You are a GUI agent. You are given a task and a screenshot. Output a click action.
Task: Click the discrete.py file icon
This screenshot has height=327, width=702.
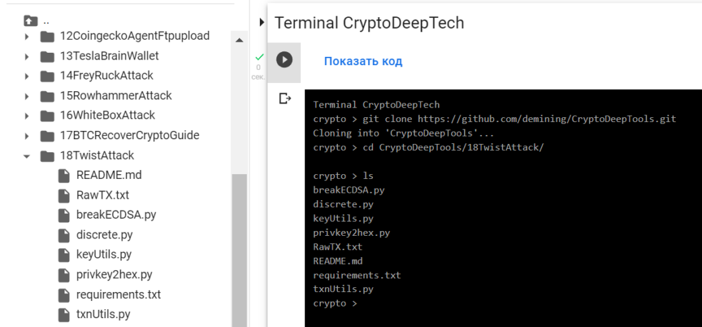click(x=64, y=235)
